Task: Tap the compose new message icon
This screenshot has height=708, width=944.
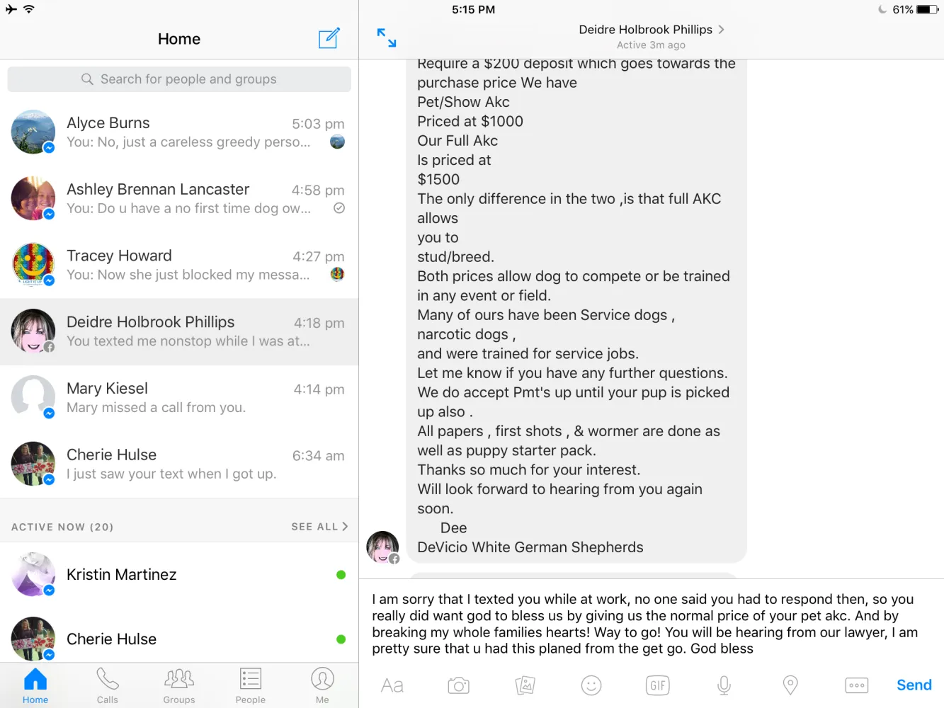Action: click(x=329, y=38)
